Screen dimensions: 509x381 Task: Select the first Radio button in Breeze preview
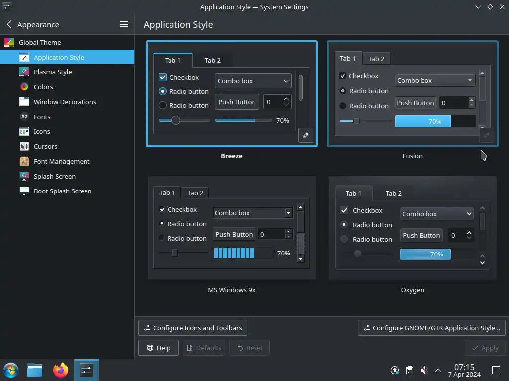click(163, 91)
